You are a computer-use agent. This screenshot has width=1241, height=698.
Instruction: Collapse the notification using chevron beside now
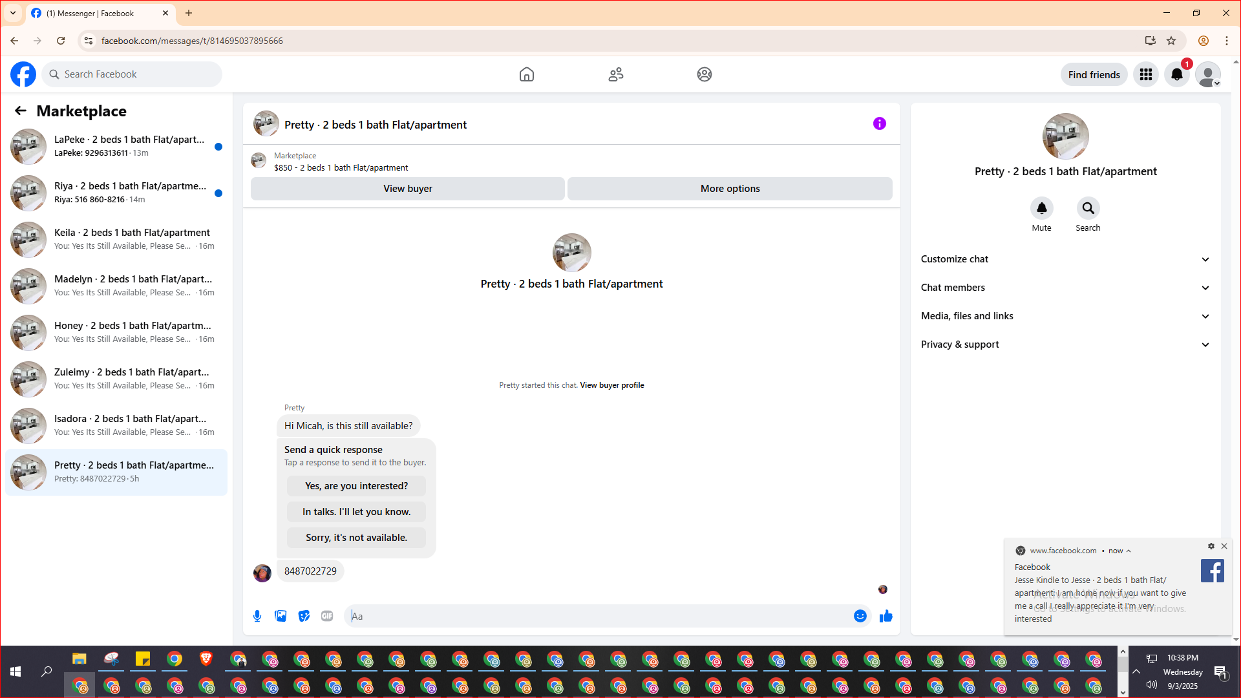click(1129, 551)
